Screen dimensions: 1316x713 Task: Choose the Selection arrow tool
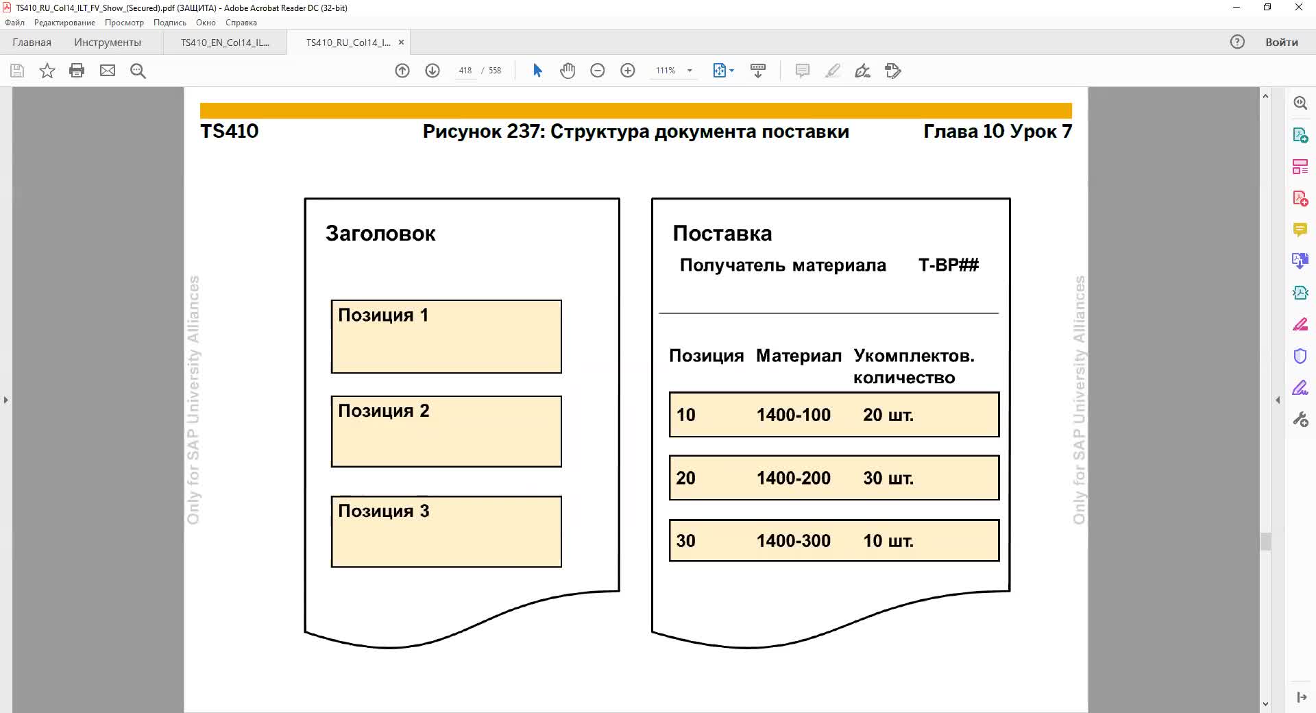537,71
